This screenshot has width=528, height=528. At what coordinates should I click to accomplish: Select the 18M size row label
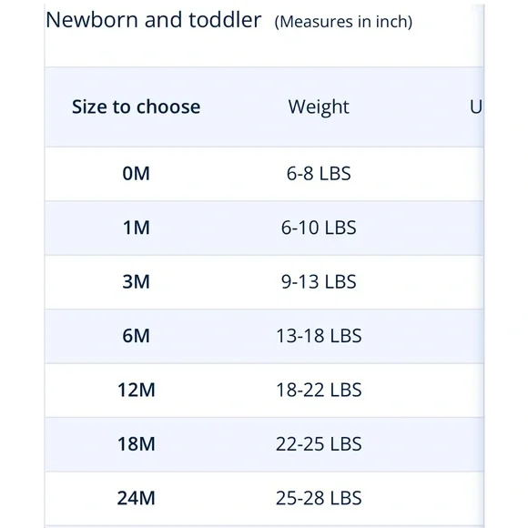[x=136, y=444]
